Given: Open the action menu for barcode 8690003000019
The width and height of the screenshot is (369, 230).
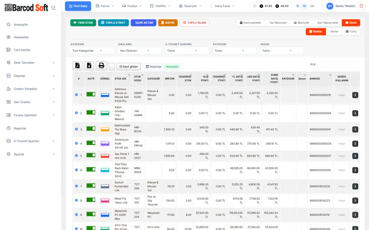Looking at the screenshot, I should click(355, 95).
